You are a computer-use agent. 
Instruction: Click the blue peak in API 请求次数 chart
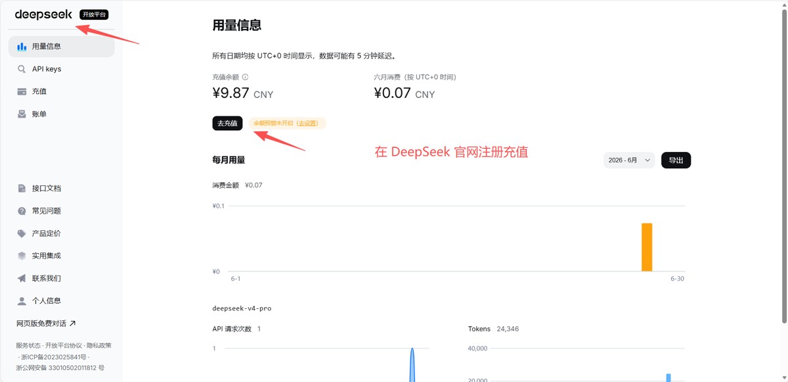pos(412,365)
